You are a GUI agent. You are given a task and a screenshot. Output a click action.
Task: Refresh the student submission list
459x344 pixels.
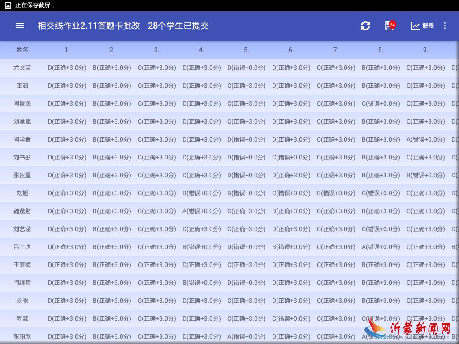point(365,26)
